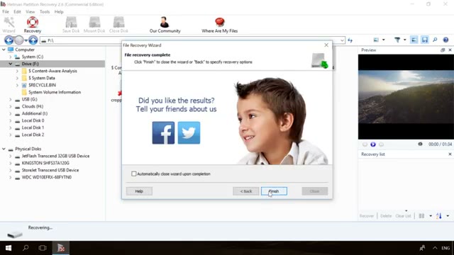
Task: Toggle the preview pane toolbar icon
Action: point(414,40)
